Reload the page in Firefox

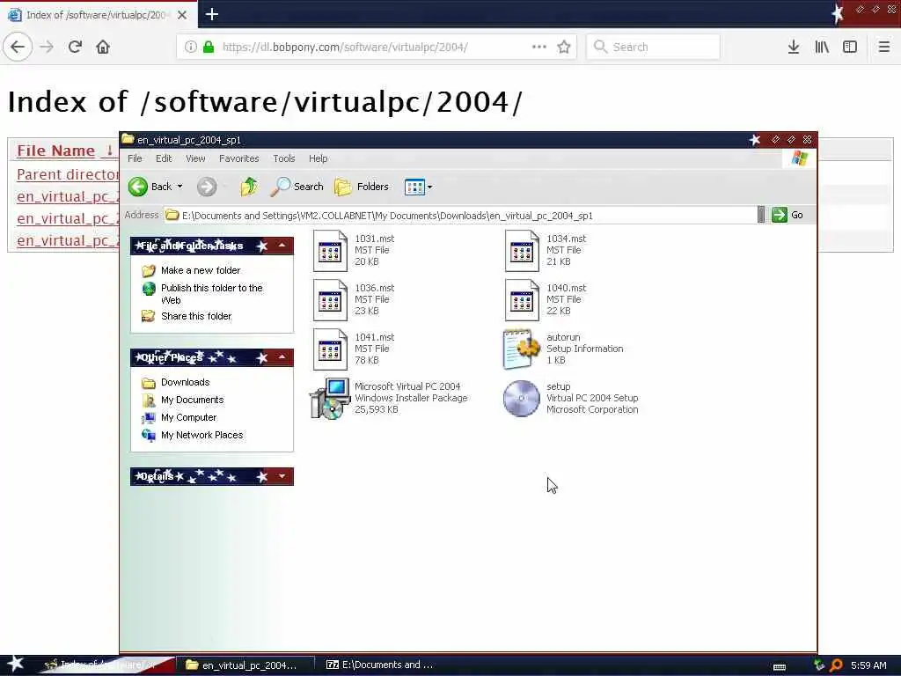coord(75,47)
